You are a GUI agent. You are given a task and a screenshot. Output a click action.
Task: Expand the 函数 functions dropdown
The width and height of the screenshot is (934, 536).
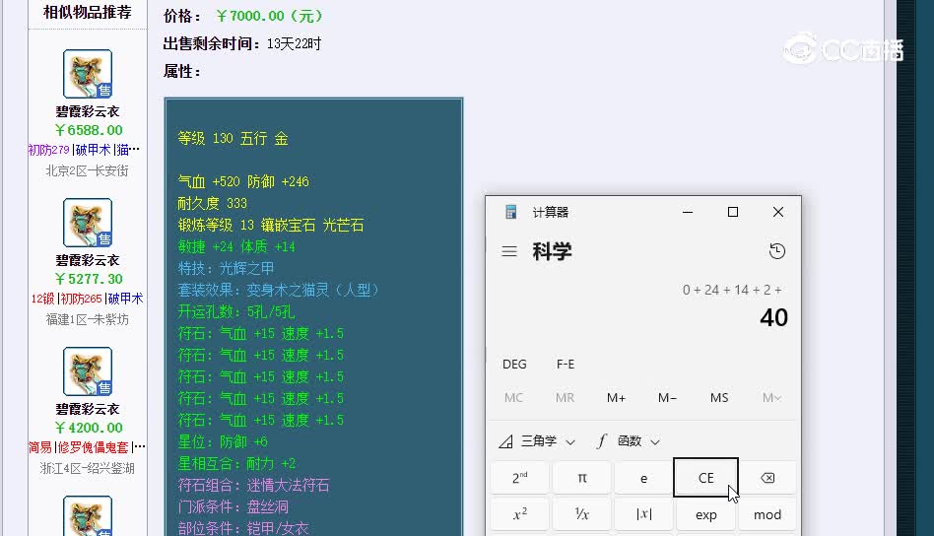point(629,441)
